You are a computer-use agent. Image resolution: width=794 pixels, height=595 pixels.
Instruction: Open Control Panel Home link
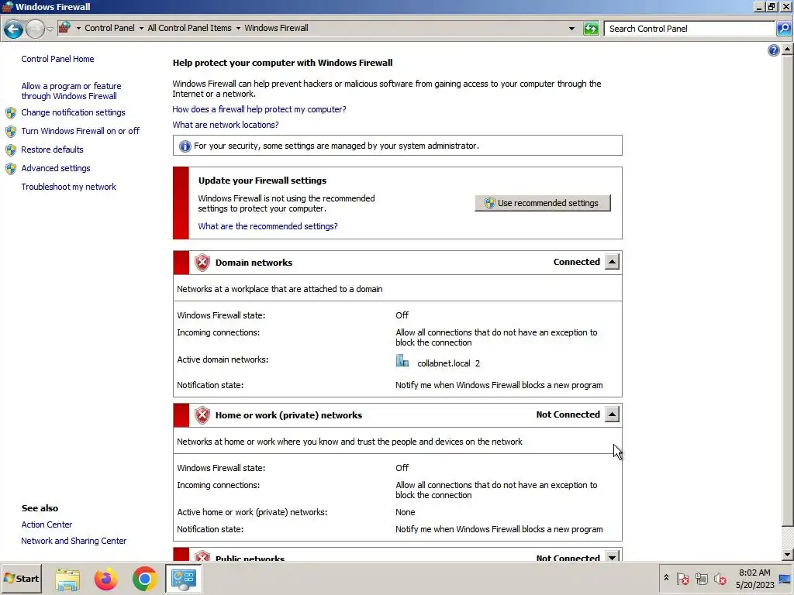tap(57, 59)
